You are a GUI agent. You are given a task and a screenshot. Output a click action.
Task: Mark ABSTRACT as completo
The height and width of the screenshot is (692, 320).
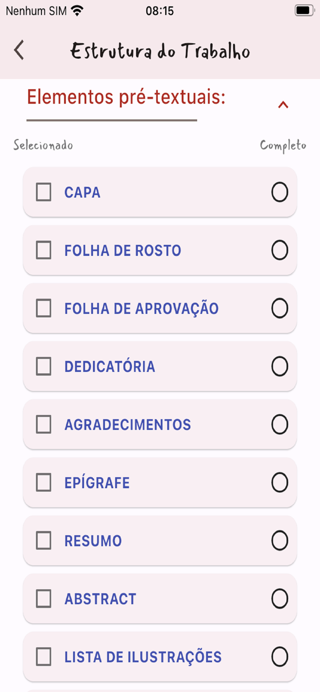click(x=280, y=599)
